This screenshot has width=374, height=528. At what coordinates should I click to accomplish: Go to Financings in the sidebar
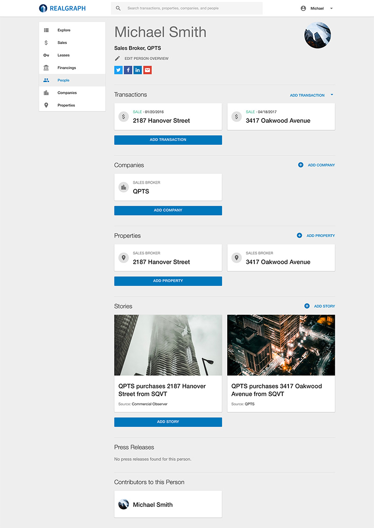coord(66,68)
